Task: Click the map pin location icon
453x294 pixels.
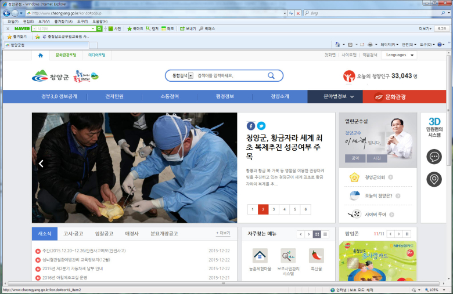Action: click(434, 179)
